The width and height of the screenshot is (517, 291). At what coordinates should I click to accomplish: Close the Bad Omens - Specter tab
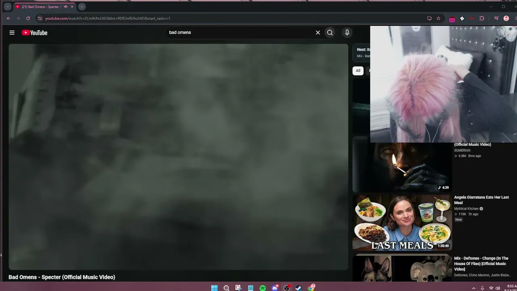pyautogui.click(x=72, y=7)
